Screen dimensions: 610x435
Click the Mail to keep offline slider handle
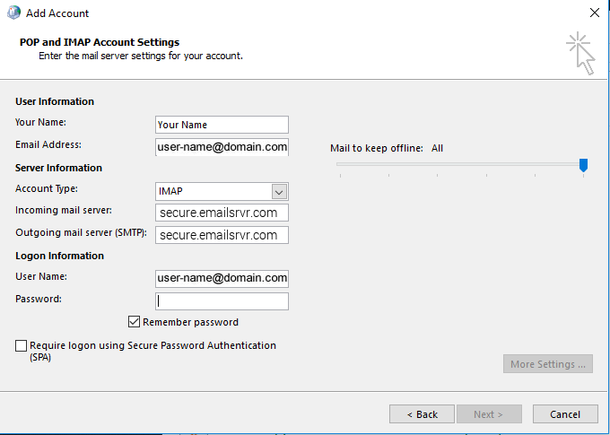click(x=583, y=164)
